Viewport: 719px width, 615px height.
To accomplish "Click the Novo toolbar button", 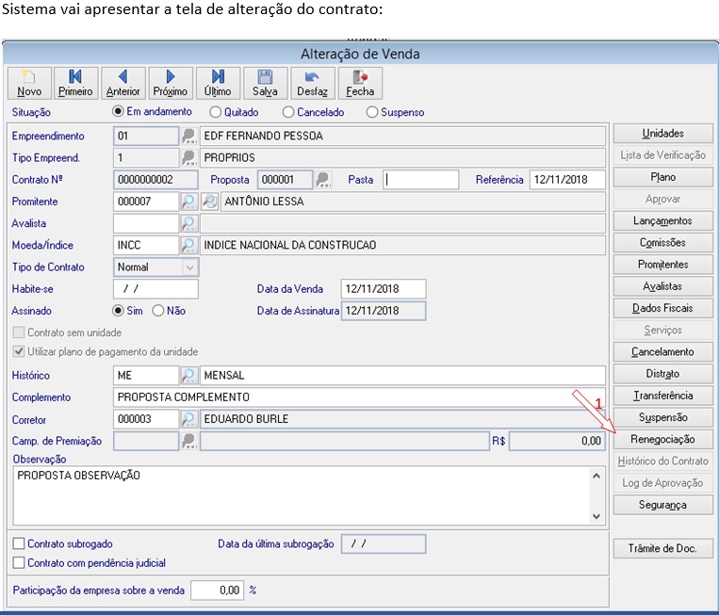I will [x=29, y=84].
